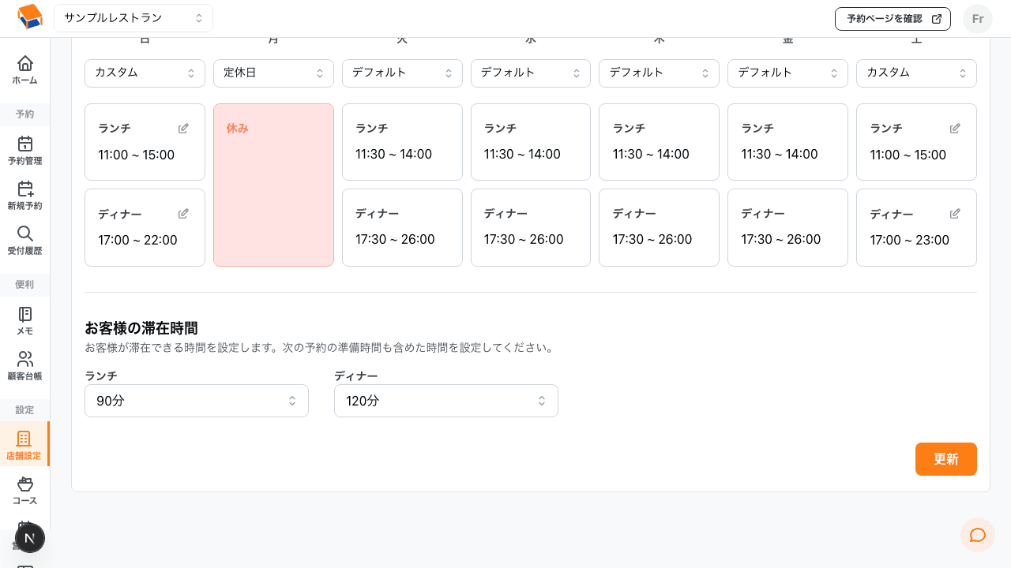Navigate to ホーム in the sidebar
This screenshot has width=1011, height=568.
pyautogui.click(x=24, y=69)
